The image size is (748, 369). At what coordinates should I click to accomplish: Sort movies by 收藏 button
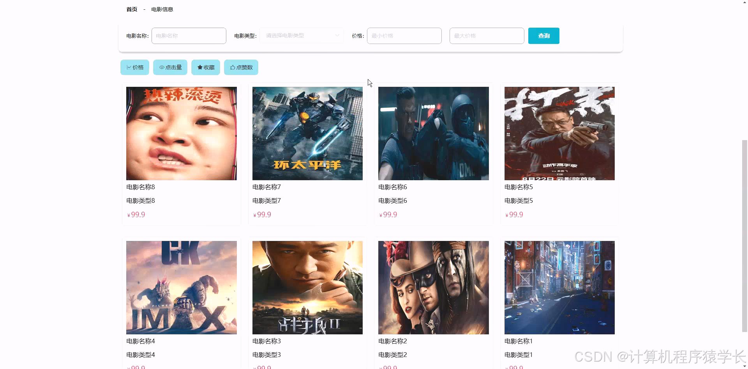[x=206, y=67]
